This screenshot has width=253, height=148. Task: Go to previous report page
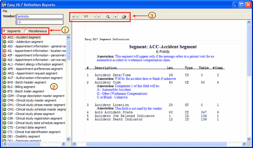coord(77,16)
